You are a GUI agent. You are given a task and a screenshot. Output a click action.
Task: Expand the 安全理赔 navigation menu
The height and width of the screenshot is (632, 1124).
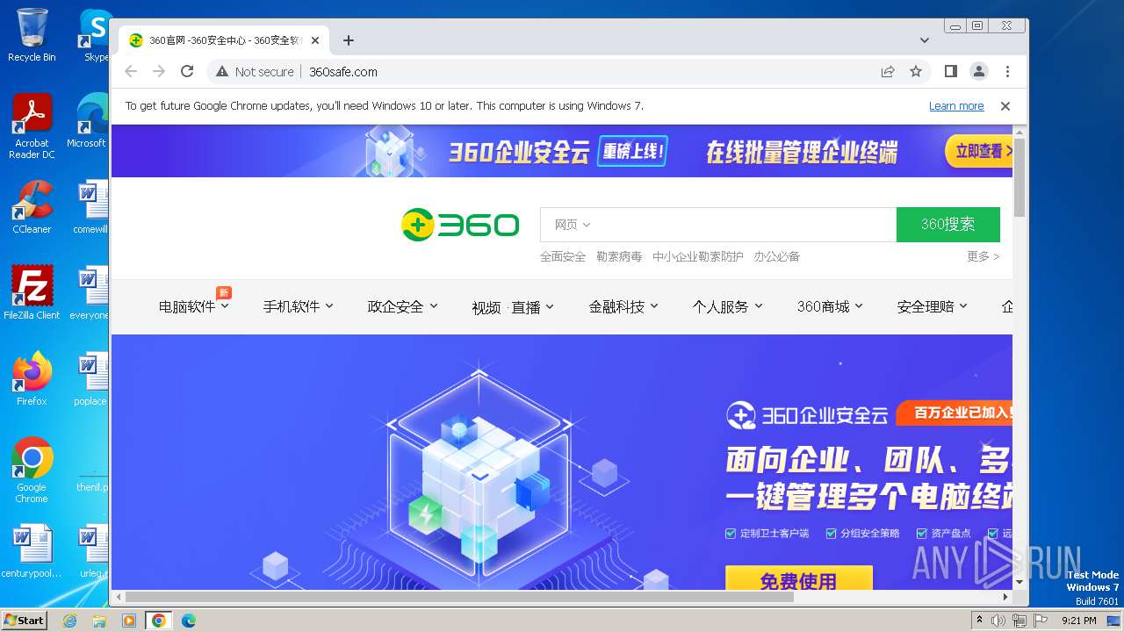tap(933, 306)
